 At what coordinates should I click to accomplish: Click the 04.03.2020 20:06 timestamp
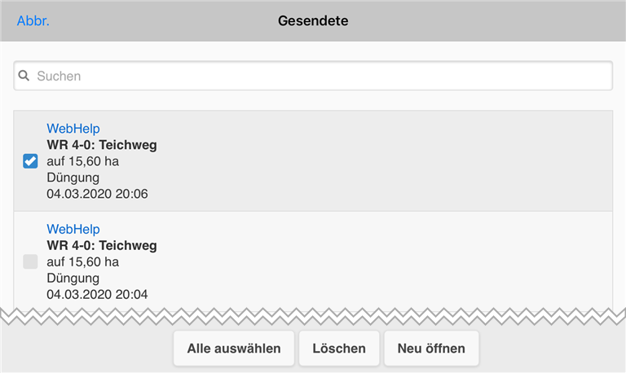click(x=97, y=194)
